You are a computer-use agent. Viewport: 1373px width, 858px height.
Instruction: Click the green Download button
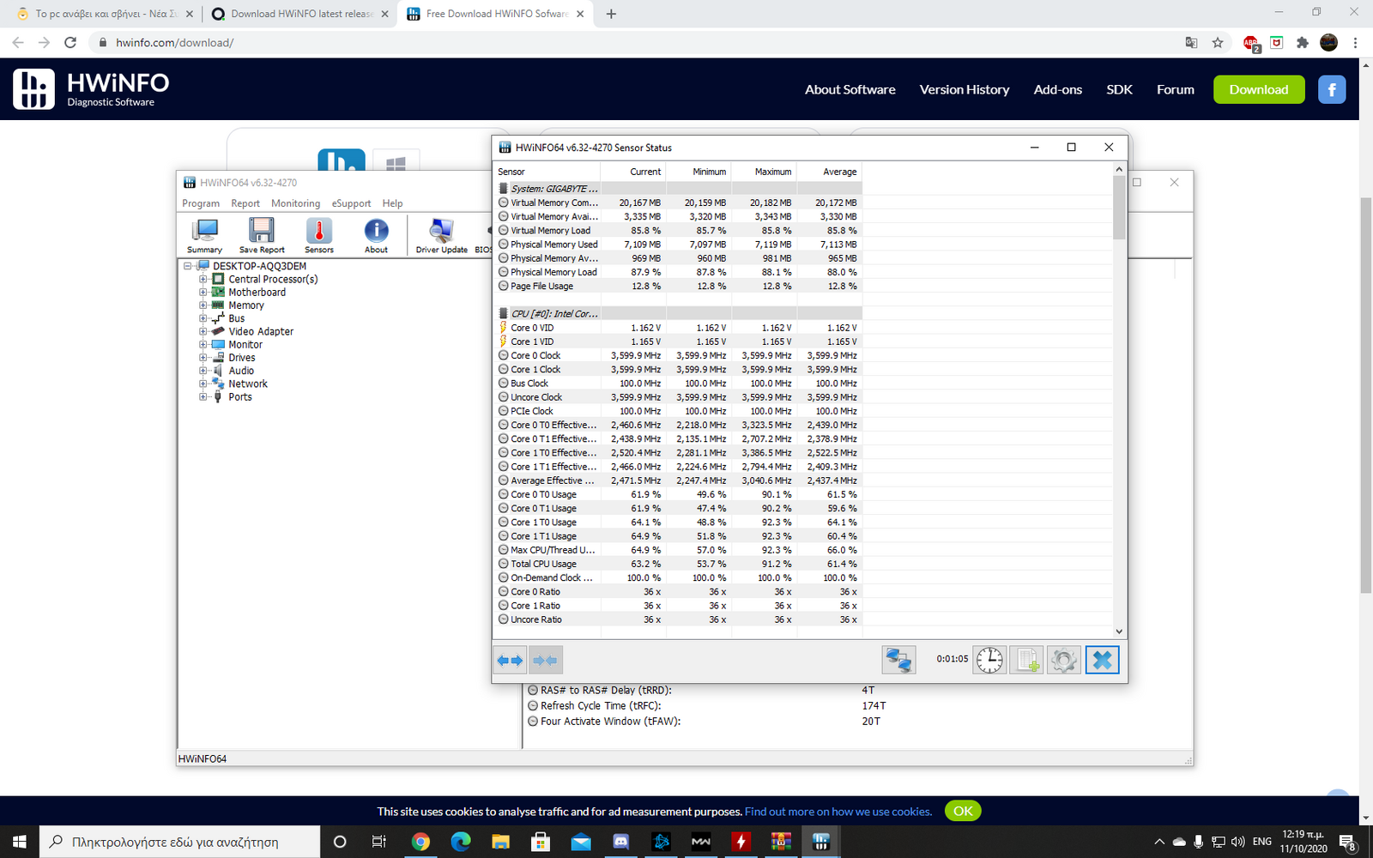(1259, 89)
